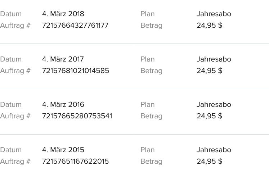Click the Auftrag # label in the 2017 entry
Image resolution: width=269 pixels, height=177 pixels.
coord(15,71)
